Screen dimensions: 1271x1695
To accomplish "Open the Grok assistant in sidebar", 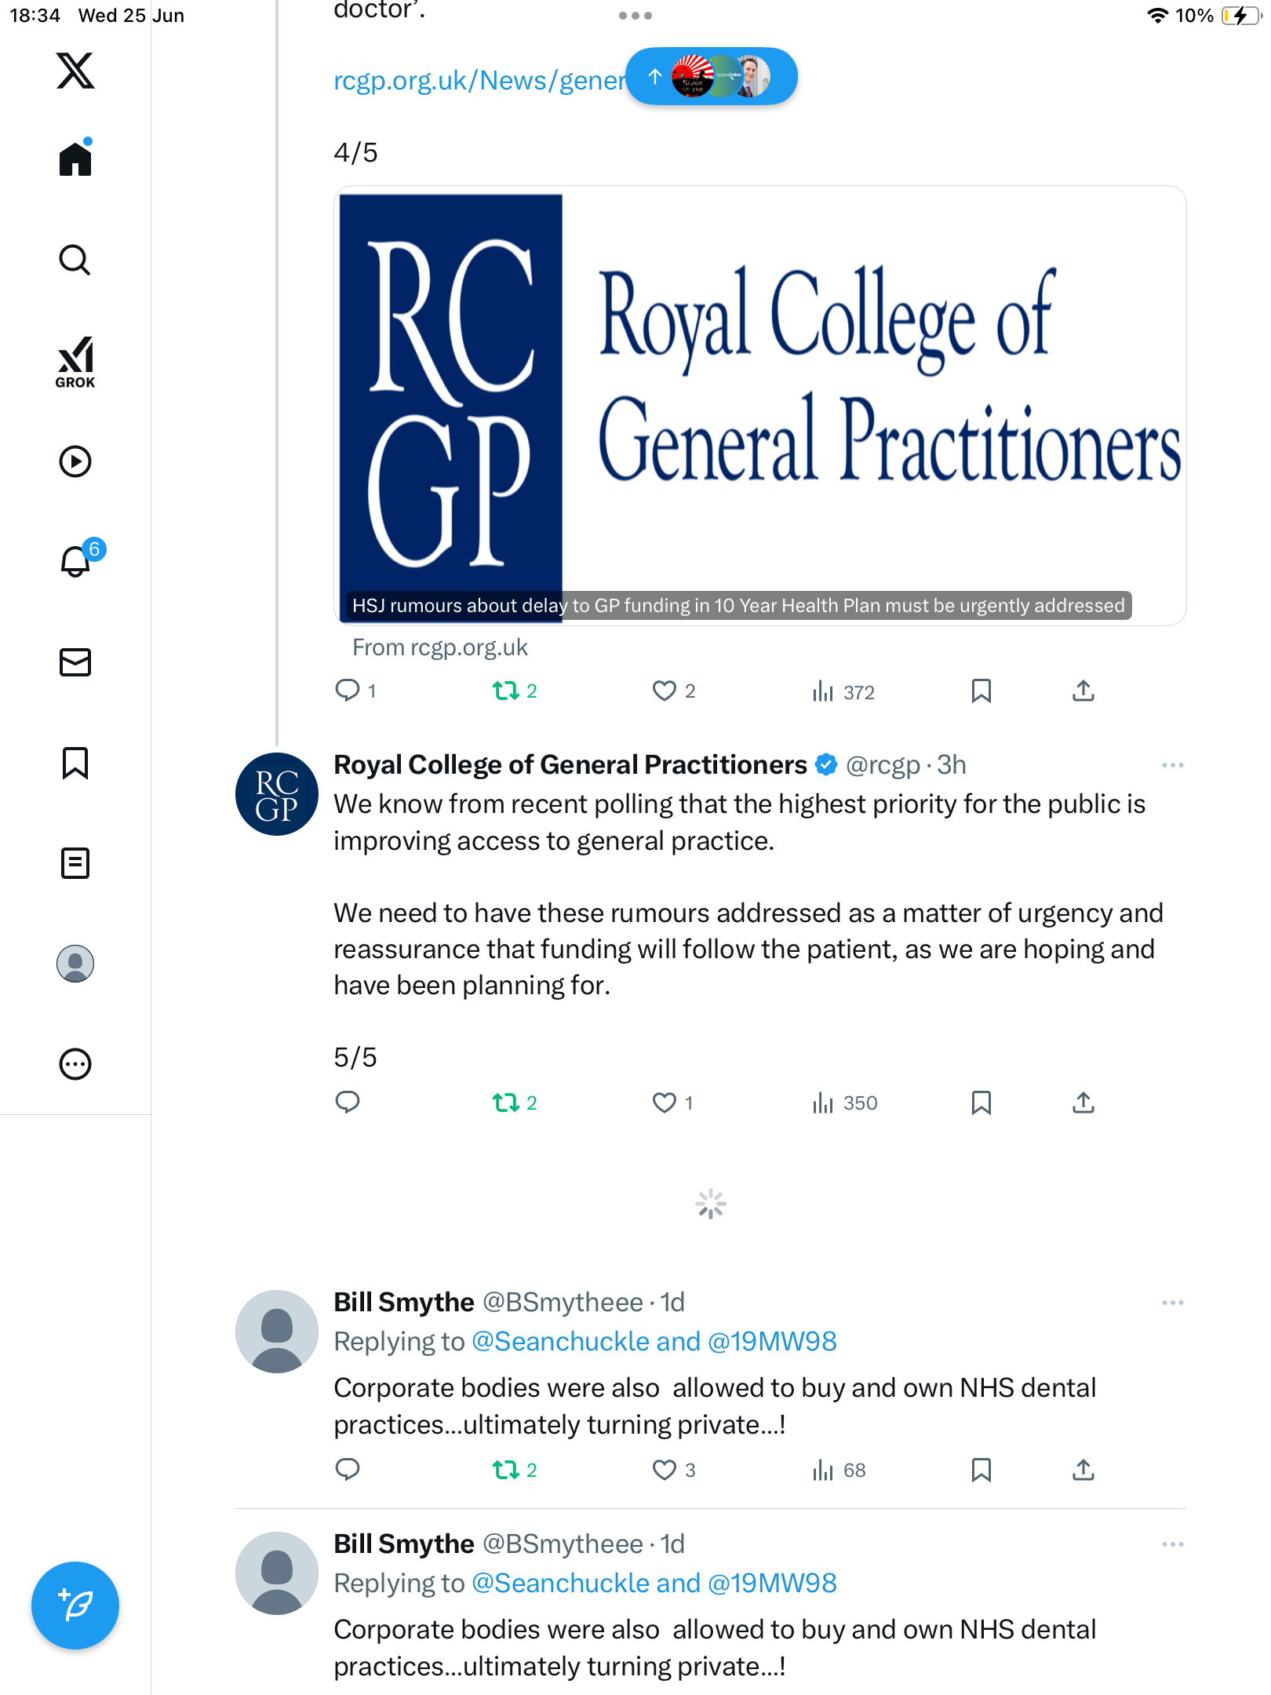I will pos(75,362).
